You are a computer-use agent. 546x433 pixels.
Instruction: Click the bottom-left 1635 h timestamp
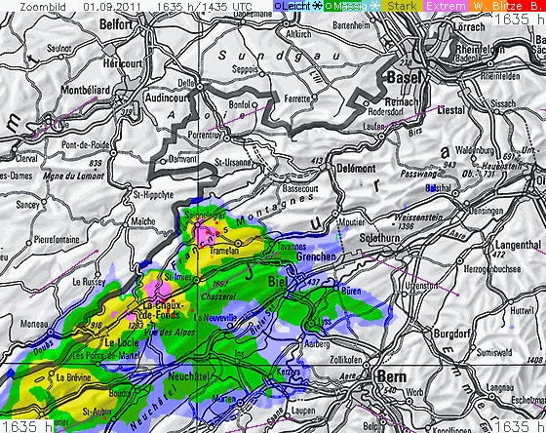pyautogui.click(x=26, y=426)
